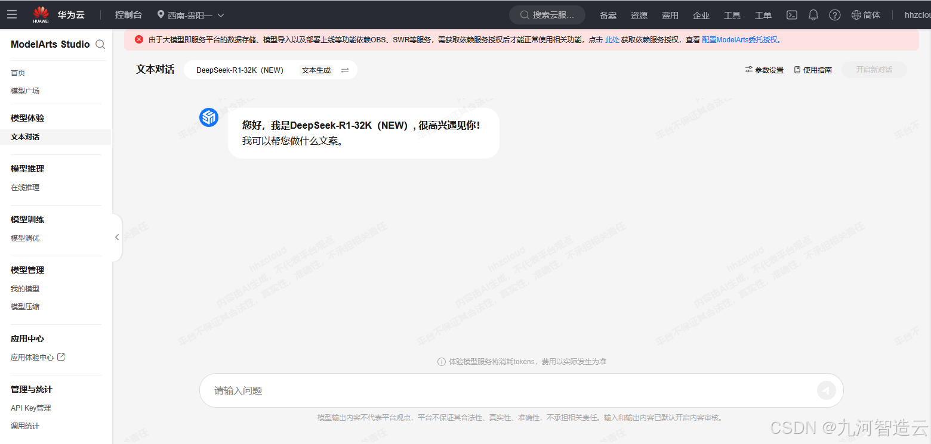The width and height of the screenshot is (931, 444).
Task: Select 文本对话 in sidebar
Action: pyautogui.click(x=56, y=136)
